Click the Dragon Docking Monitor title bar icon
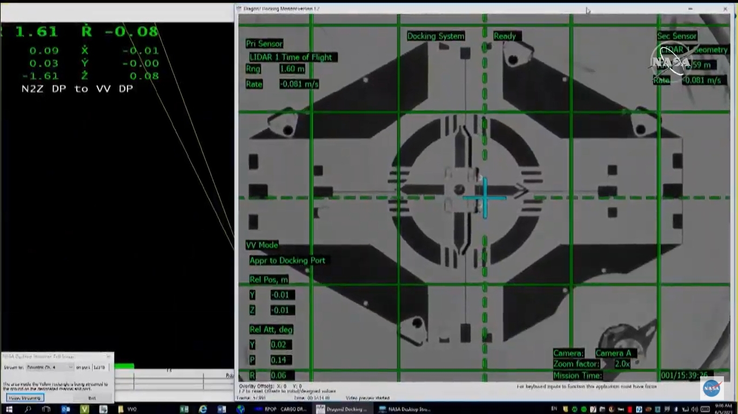 [239, 9]
